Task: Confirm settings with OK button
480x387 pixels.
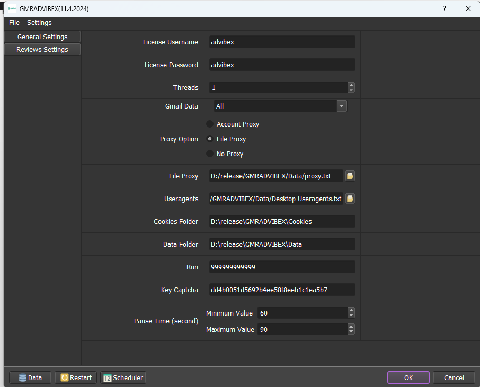Action: pyautogui.click(x=408, y=377)
